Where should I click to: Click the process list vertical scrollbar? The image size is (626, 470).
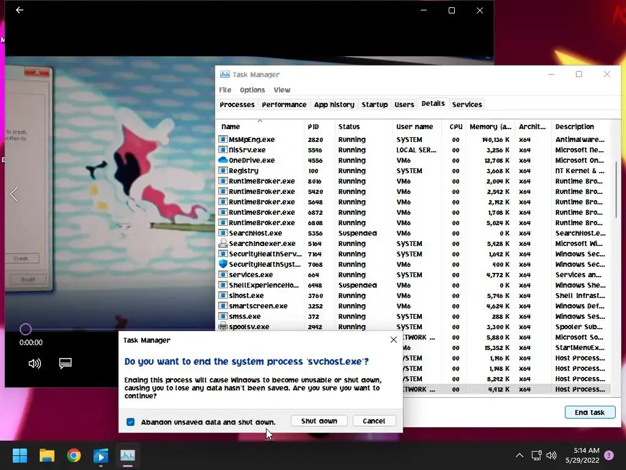pos(616,190)
